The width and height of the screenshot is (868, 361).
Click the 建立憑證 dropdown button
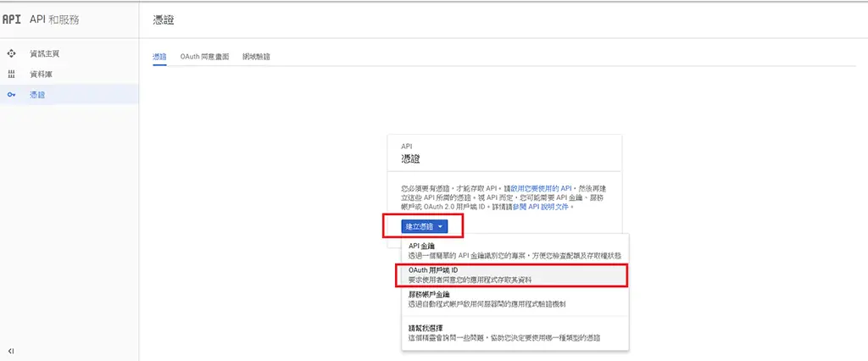tap(424, 226)
